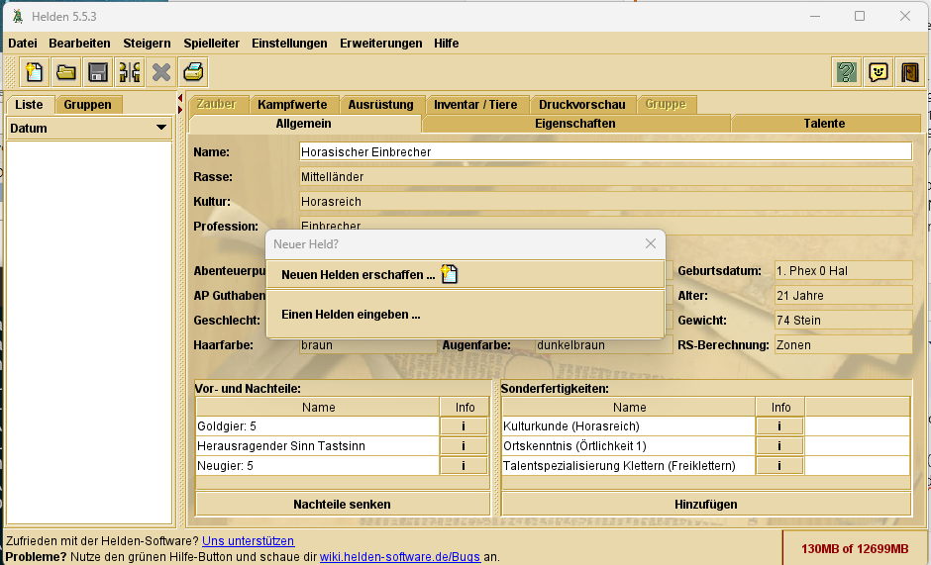This screenshot has width=931, height=565.
Task: Open the Erweiterungen menu
Action: pos(381,44)
